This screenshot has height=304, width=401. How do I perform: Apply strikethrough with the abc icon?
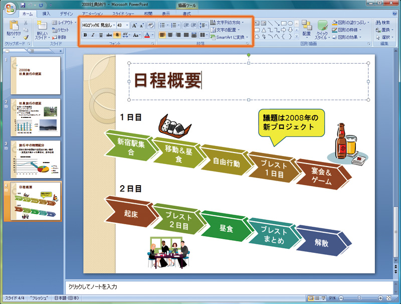click(109, 35)
